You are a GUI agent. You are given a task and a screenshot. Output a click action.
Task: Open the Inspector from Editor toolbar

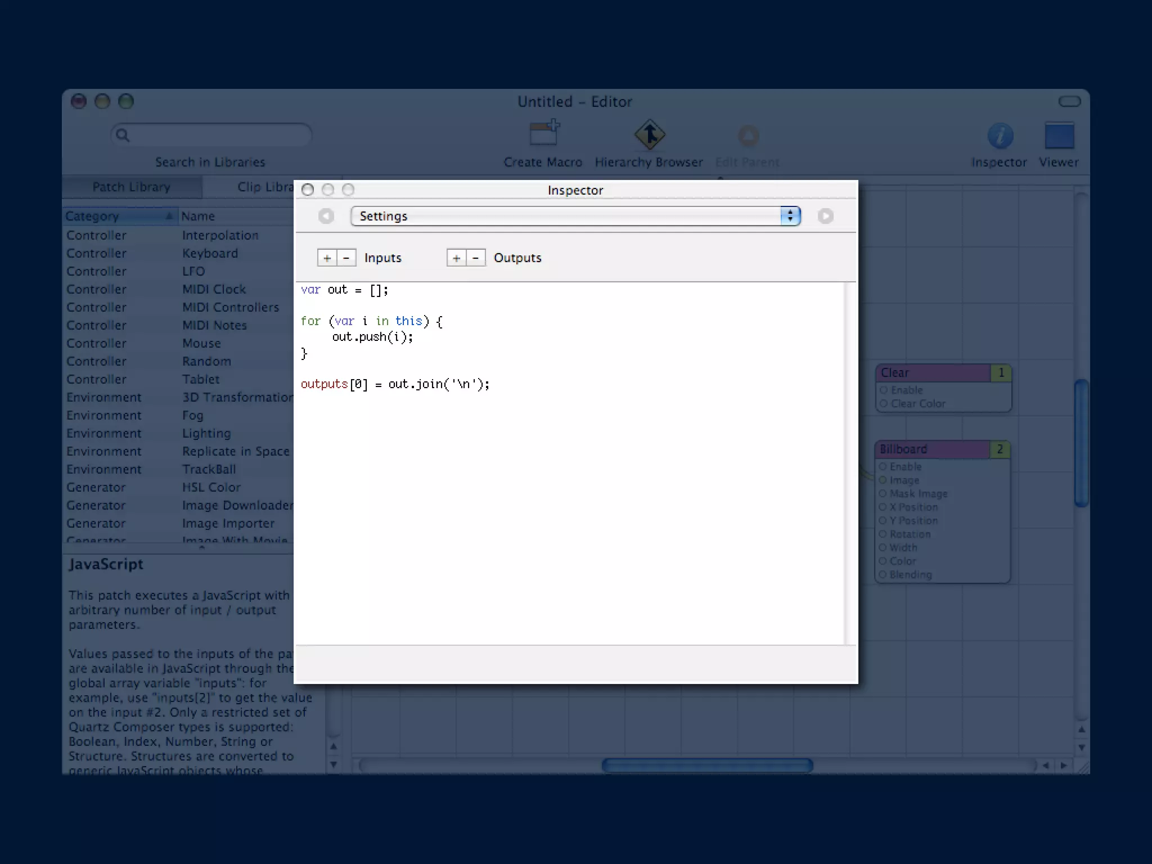coord(1000,136)
